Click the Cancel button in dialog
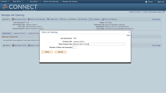Viewport: 166px width, 93px height. [x=60, y=52]
